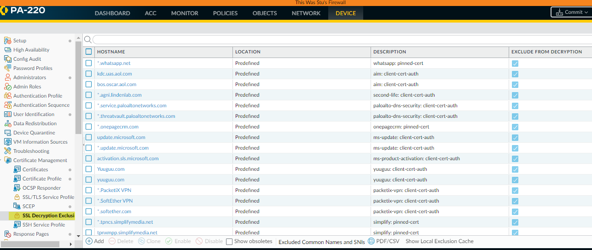Click the Commit download icon
This screenshot has height=250, width=592.
559,12
